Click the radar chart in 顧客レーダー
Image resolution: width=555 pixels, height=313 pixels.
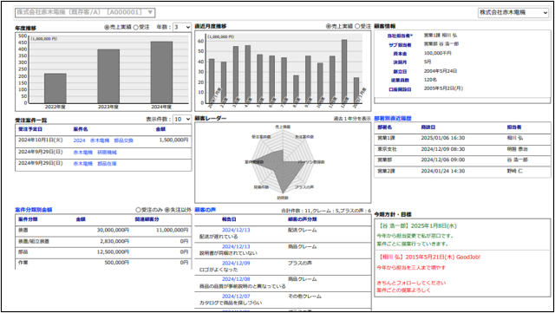(283, 162)
